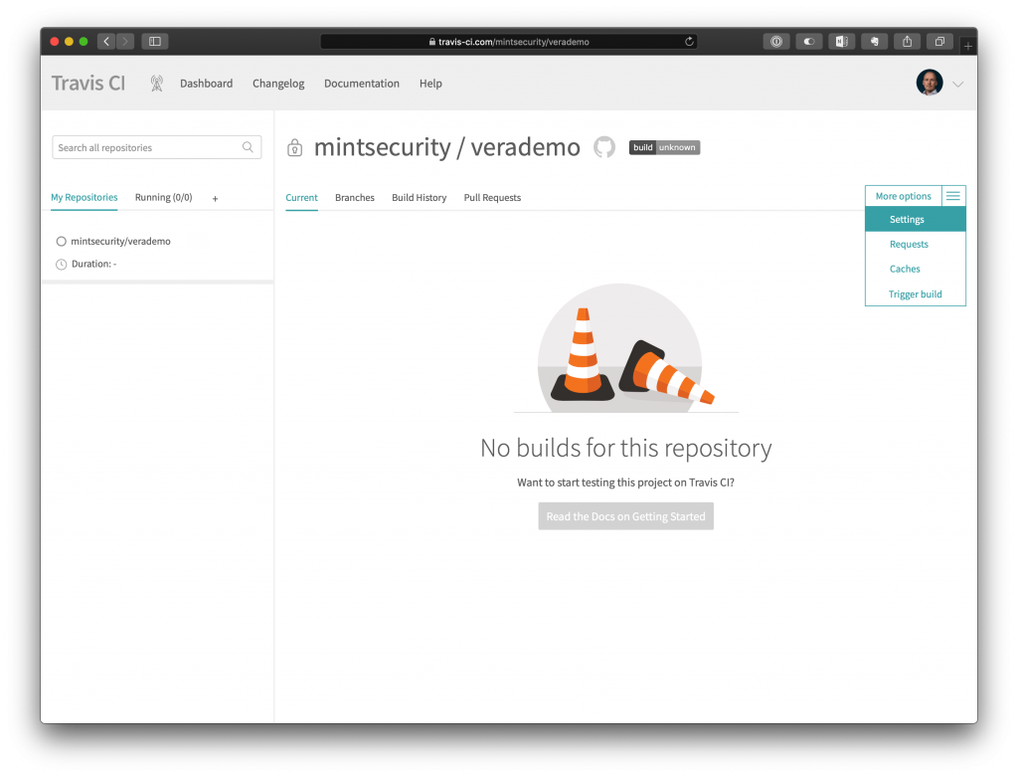Switch to the Build History tab
Screen dimensions: 1018x777
pyautogui.click(x=419, y=197)
